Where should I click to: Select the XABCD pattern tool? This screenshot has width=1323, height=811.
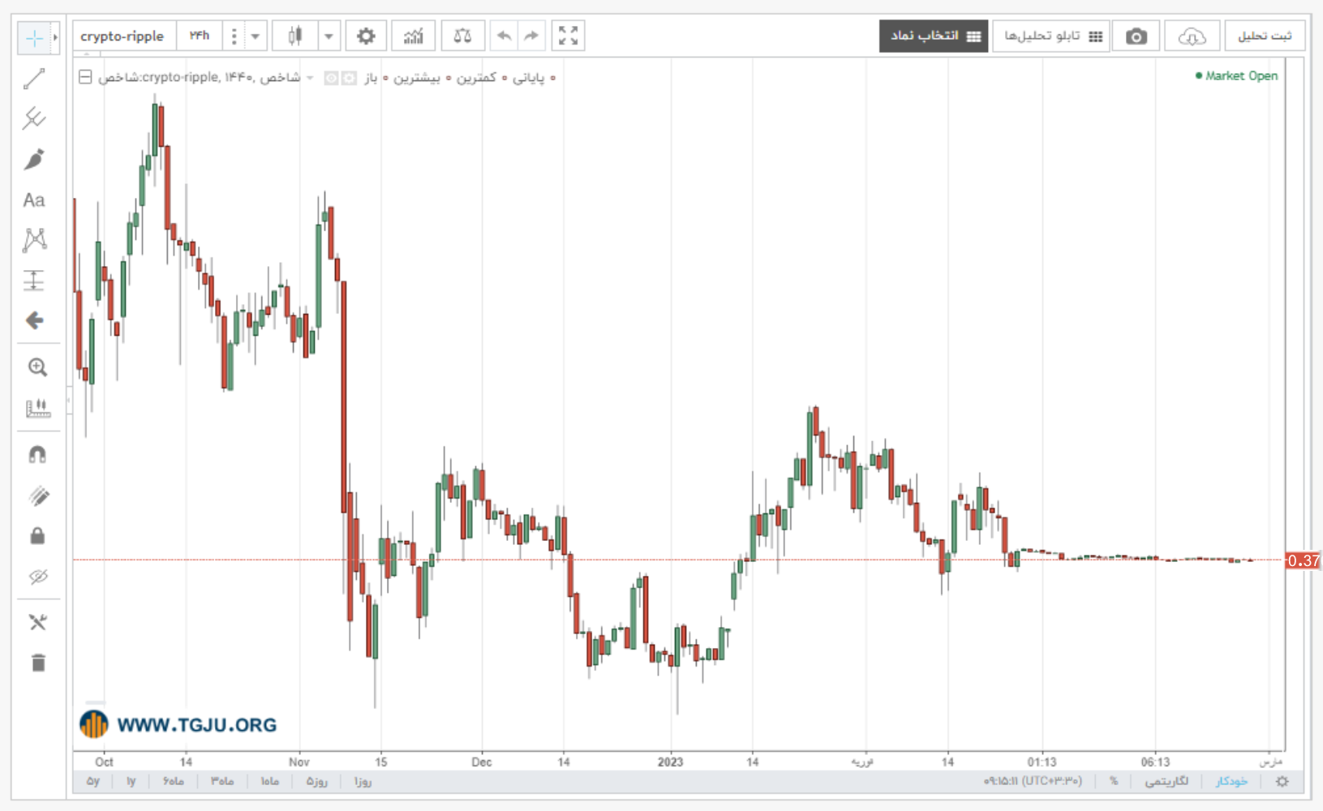pos(34,239)
